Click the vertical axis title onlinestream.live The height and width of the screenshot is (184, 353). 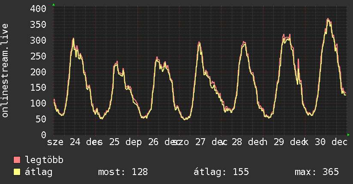(5, 71)
